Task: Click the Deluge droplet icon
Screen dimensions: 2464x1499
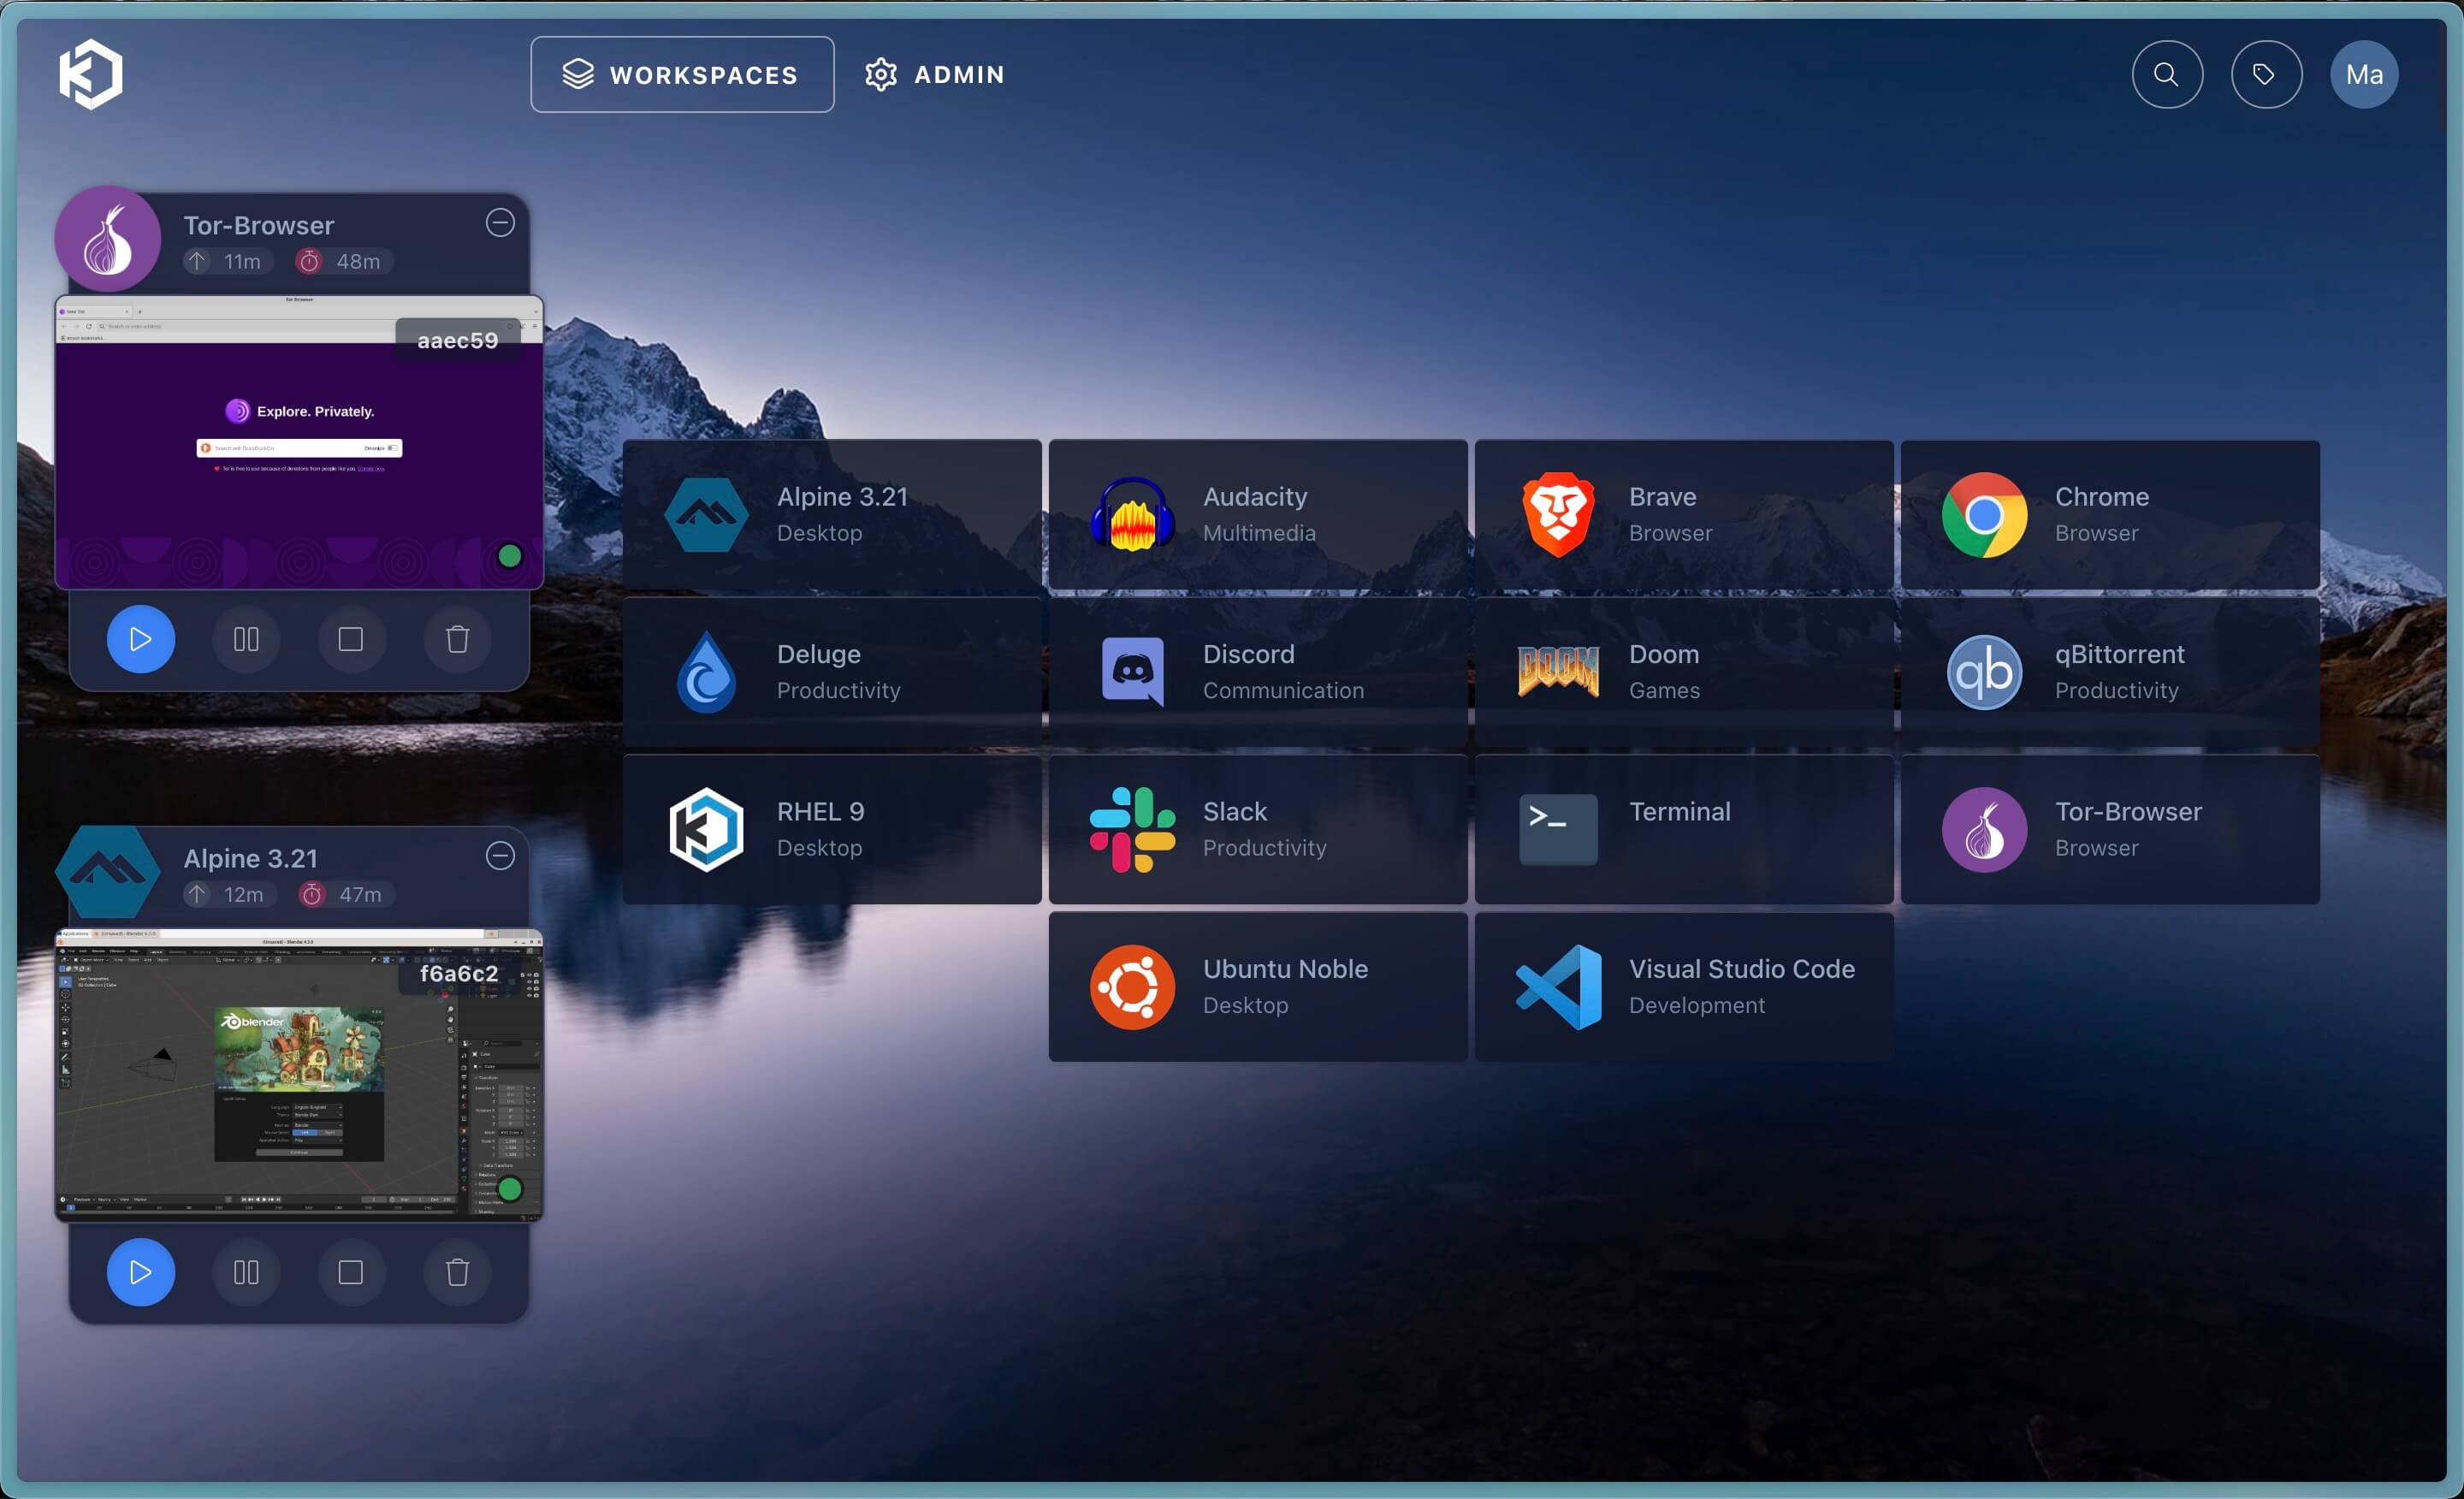Action: tap(706, 672)
